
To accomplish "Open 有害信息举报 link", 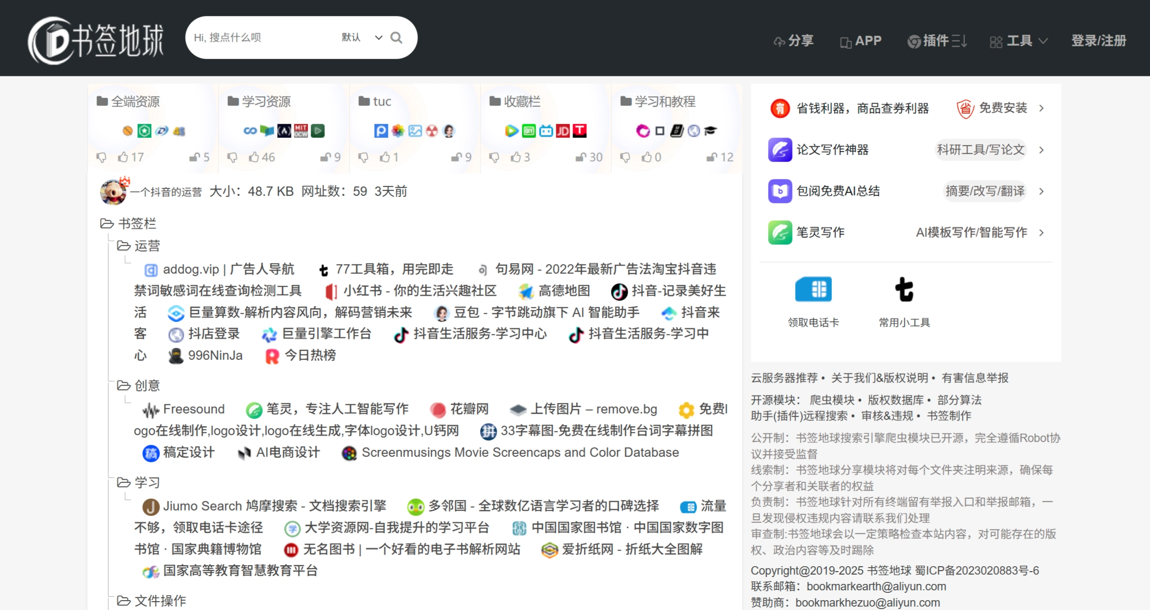I will point(975,378).
